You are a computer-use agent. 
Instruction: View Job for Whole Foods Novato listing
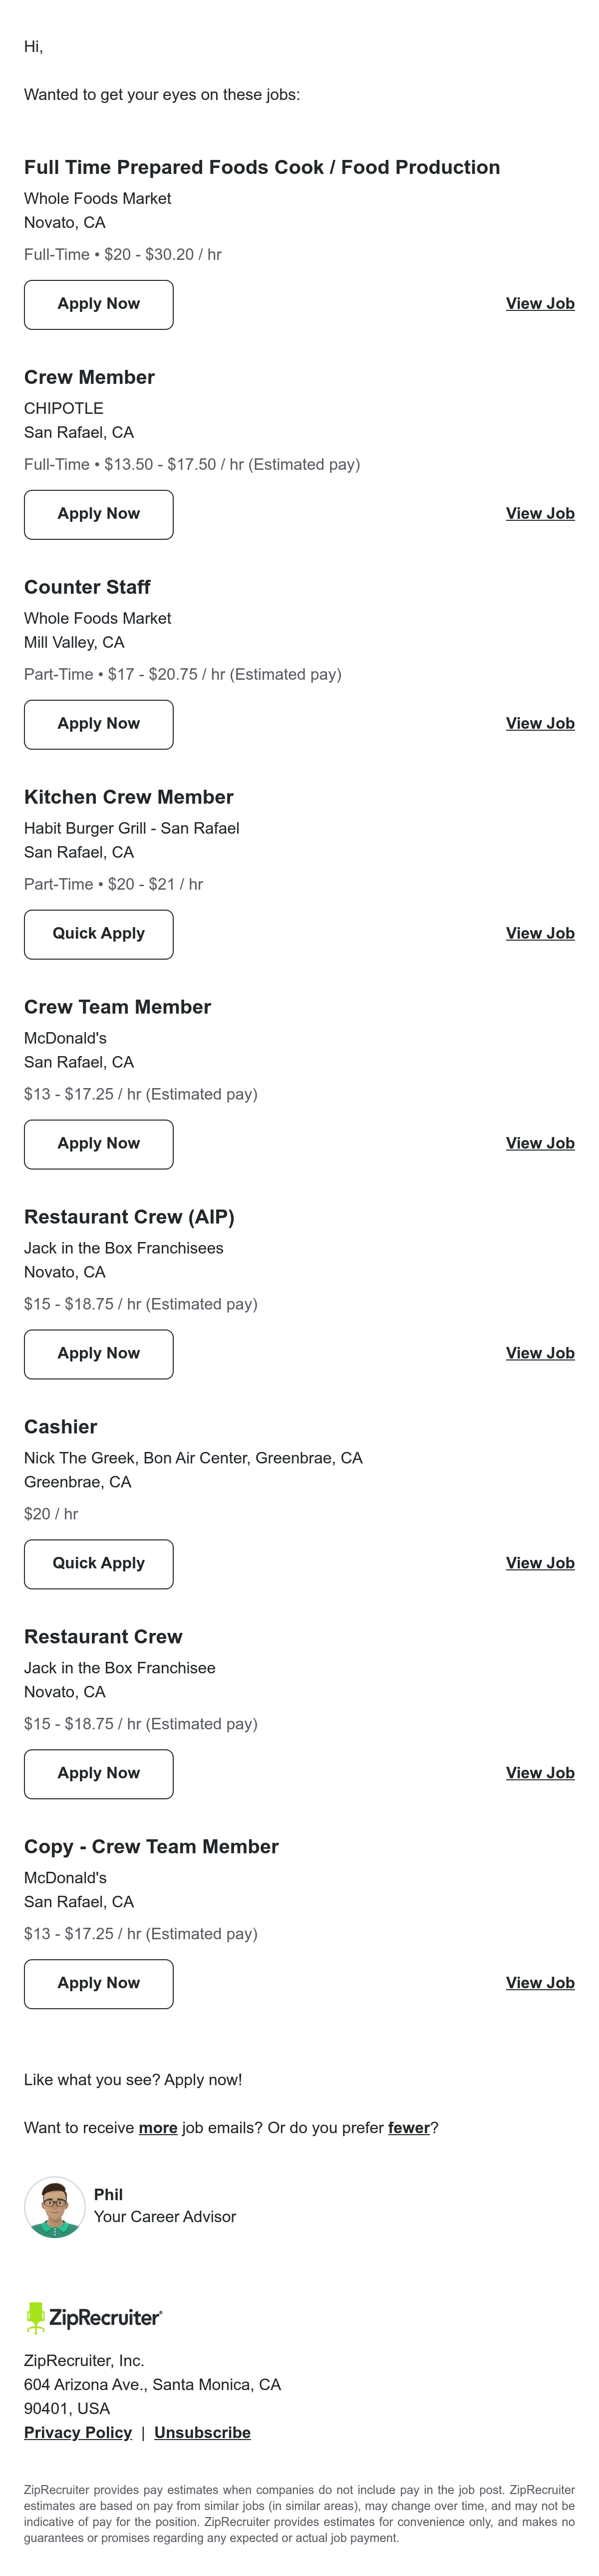pyautogui.click(x=540, y=304)
